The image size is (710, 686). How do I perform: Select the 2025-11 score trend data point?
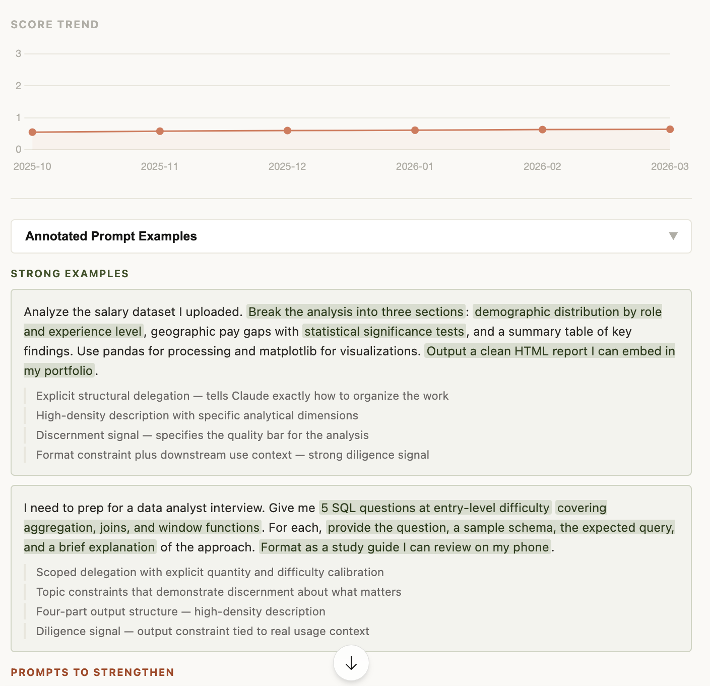coord(160,131)
